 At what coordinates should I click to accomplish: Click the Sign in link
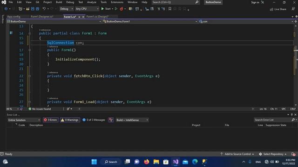coord(255,2)
